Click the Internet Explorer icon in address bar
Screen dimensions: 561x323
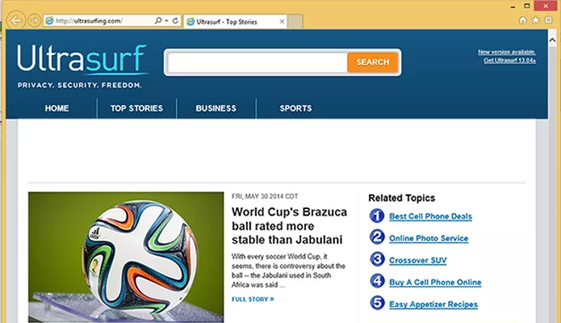49,21
